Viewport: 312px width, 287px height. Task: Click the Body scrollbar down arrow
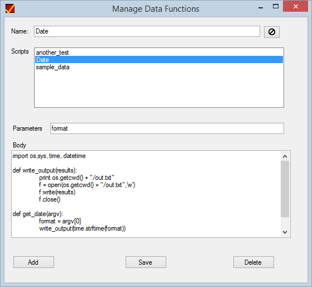[x=285, y=232]
